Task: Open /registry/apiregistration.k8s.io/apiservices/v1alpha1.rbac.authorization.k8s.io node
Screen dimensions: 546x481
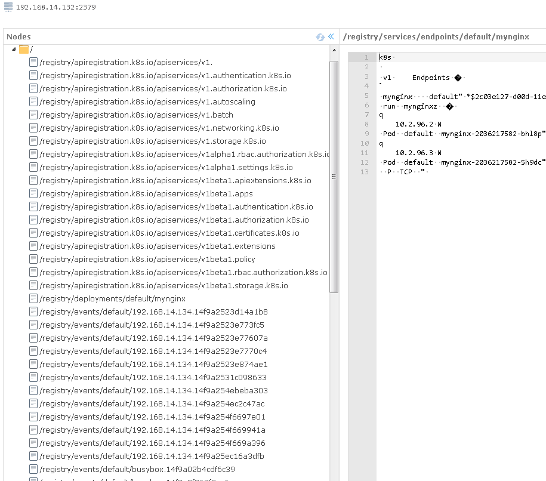Action: 184,154
